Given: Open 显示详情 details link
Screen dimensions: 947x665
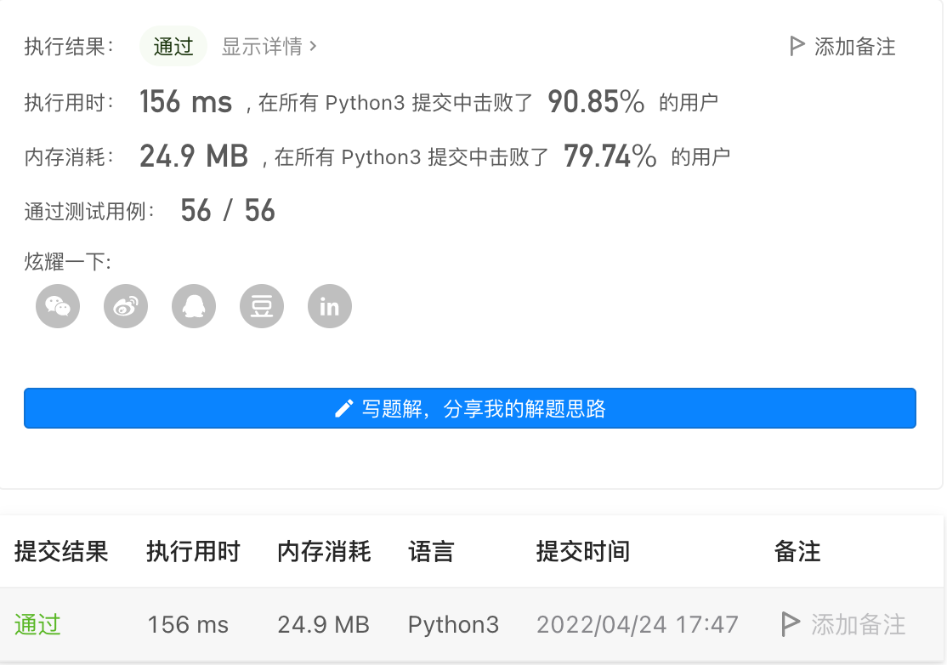Looking at the screenshot, I should (262, 46).
